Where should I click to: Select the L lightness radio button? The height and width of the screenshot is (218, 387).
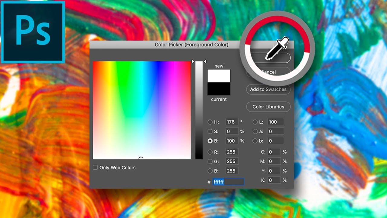(x=255, y=122)
